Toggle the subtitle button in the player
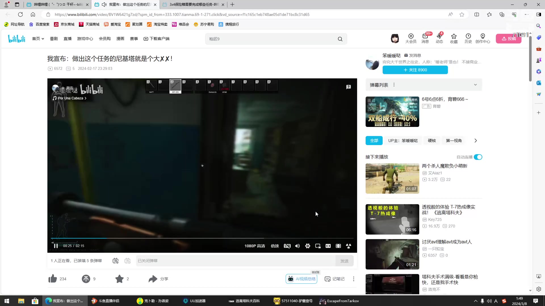Screen dimensions: 545x306 pos(287,246)
